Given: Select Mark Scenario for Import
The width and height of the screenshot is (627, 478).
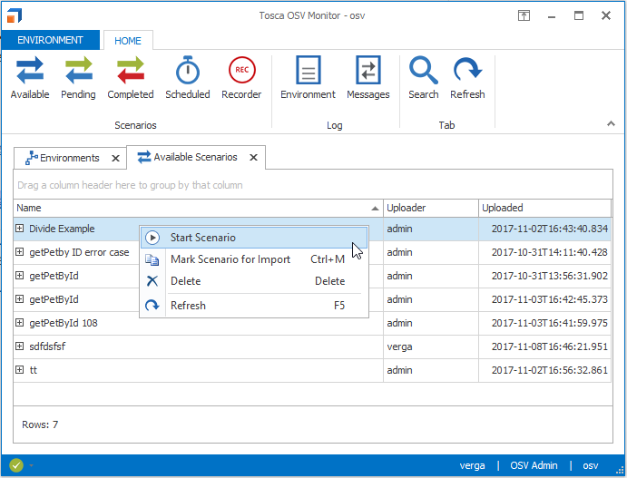Looking at the screenshot, I should pyautogui.click(x=230, y=259).
